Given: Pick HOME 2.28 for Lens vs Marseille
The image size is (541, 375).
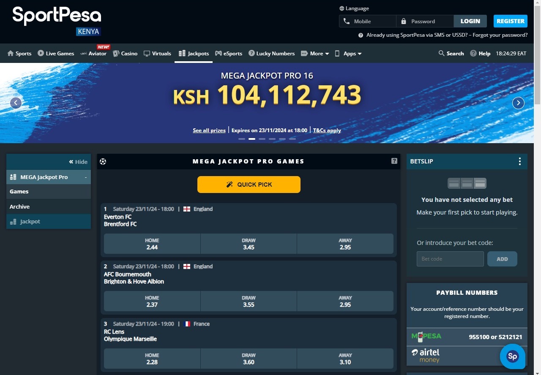Looking at the screenshot, I should tap(152, 359).
